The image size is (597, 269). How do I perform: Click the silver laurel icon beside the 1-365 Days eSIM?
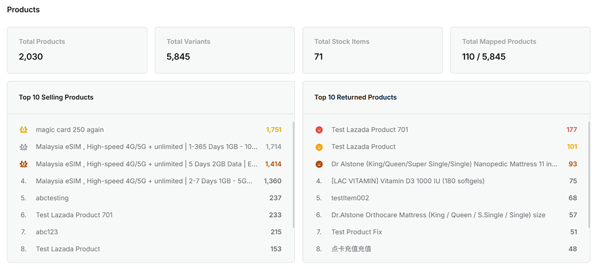24,147
